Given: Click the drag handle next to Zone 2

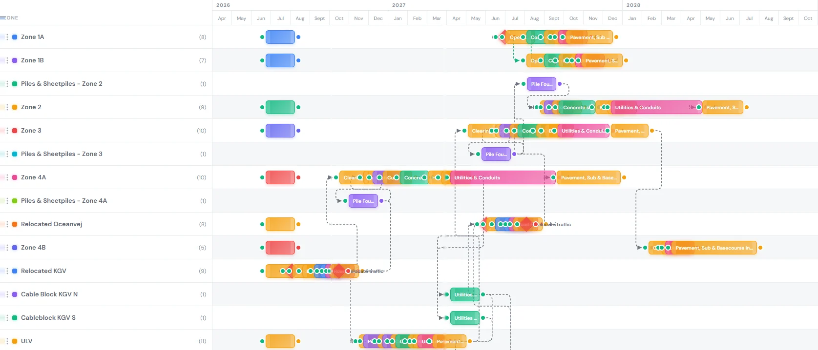Looking at the screenshot, I should point(7,107).
